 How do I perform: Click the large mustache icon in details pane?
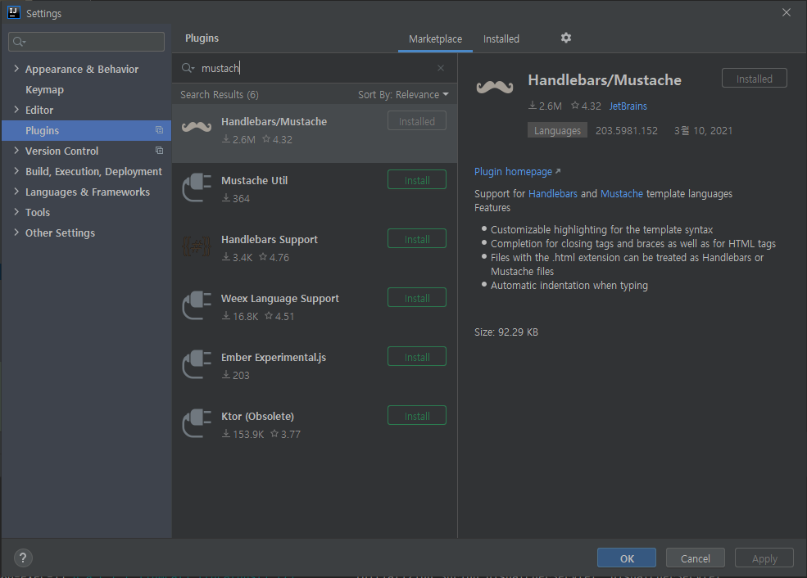495,87
